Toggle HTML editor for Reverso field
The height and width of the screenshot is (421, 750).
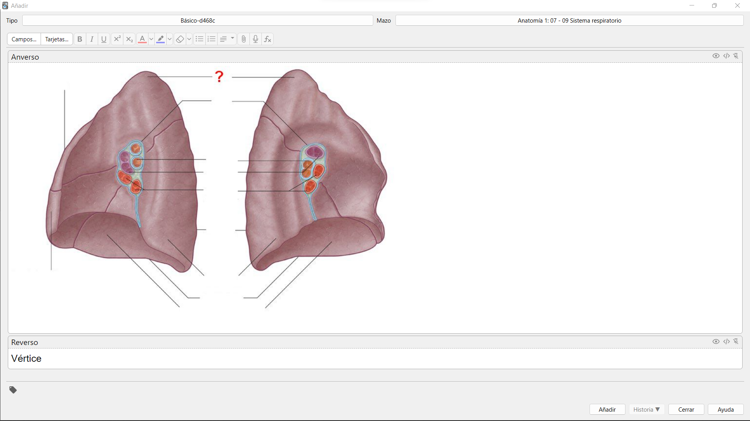point(727,341)
